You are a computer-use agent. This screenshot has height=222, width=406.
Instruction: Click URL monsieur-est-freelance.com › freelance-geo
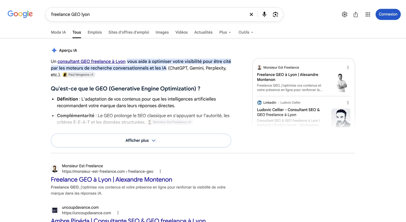pos(108,171)
